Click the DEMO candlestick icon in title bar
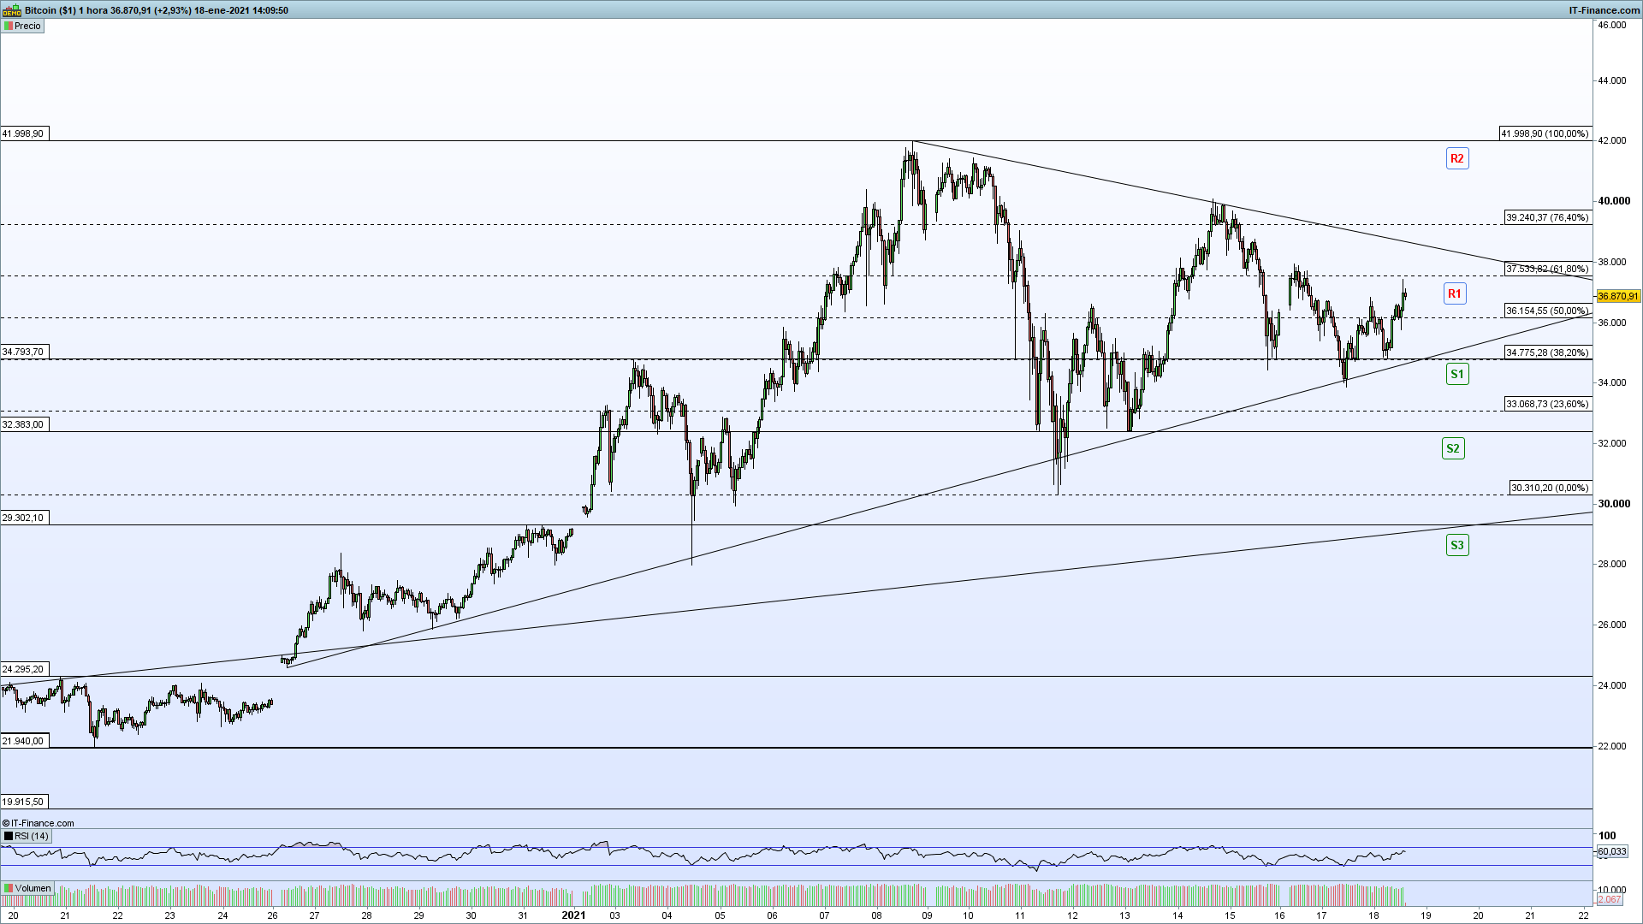This screenshot has height=924, width=1643. coord(12,10)
